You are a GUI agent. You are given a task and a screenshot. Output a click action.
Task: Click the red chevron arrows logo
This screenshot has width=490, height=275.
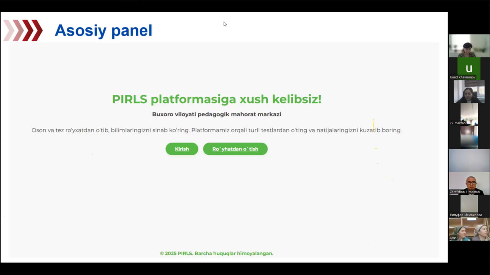[23, 31]
